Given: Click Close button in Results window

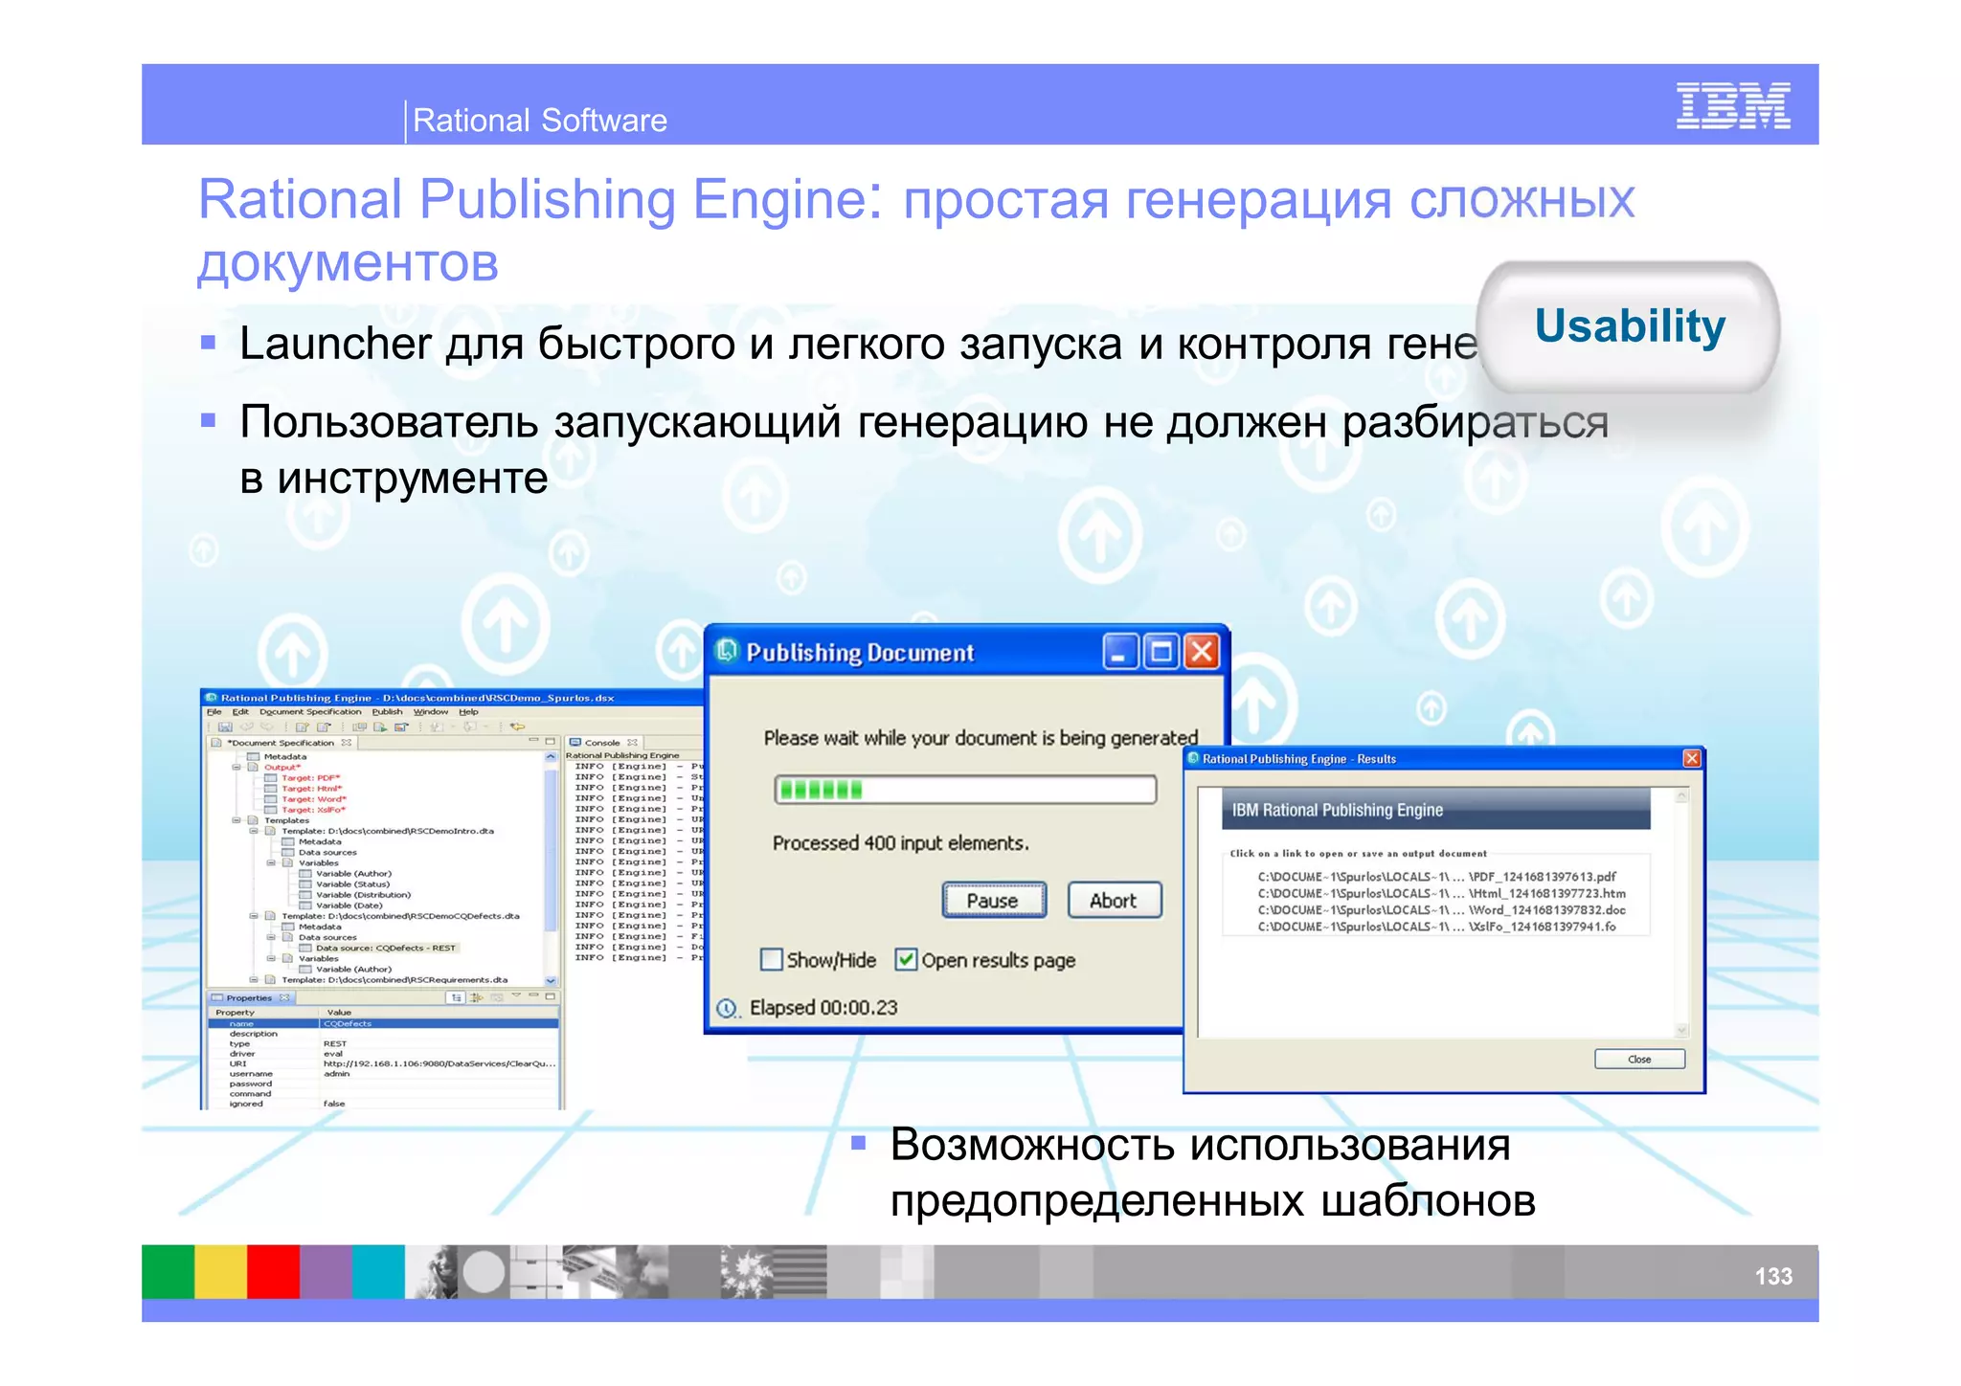Looking at the screenshot, I should pyautogui.click(x=1639, y=1059).
